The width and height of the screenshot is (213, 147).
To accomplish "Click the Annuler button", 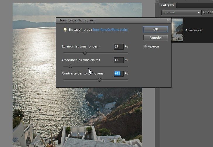I will [x=155, y=38].
